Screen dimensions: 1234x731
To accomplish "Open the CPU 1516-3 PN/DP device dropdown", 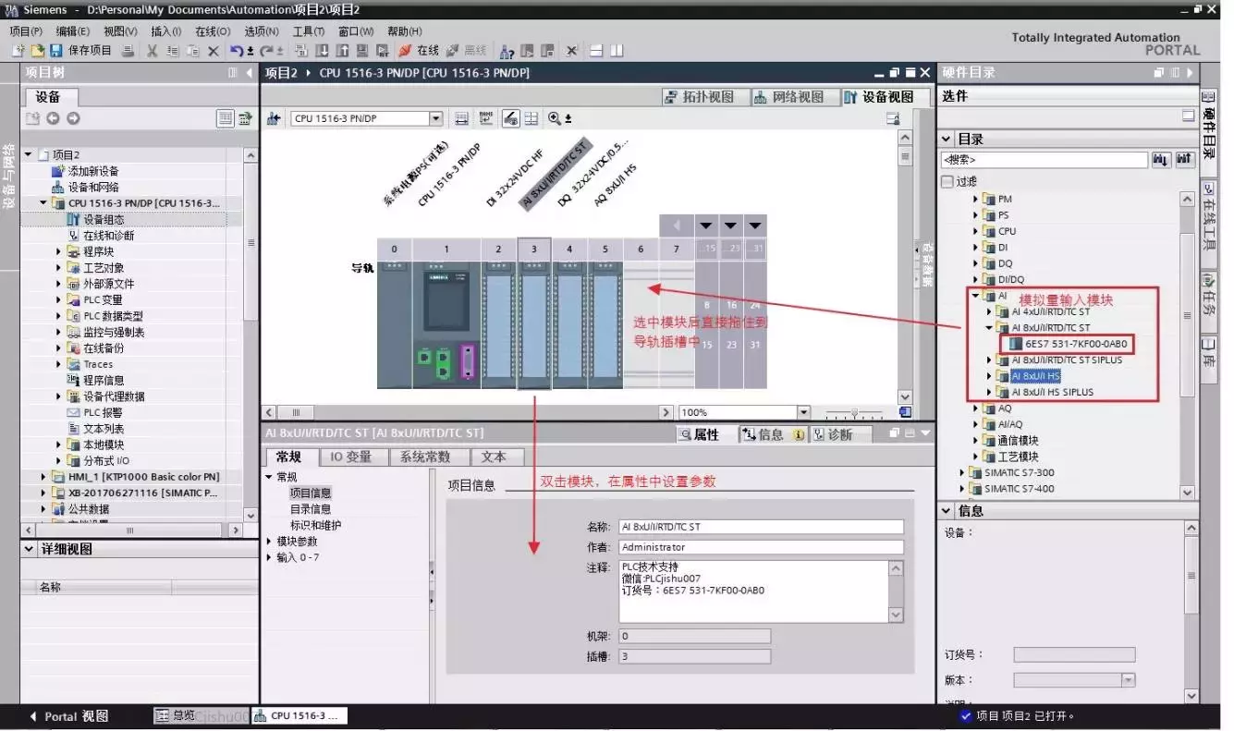I will coord(435,118).
